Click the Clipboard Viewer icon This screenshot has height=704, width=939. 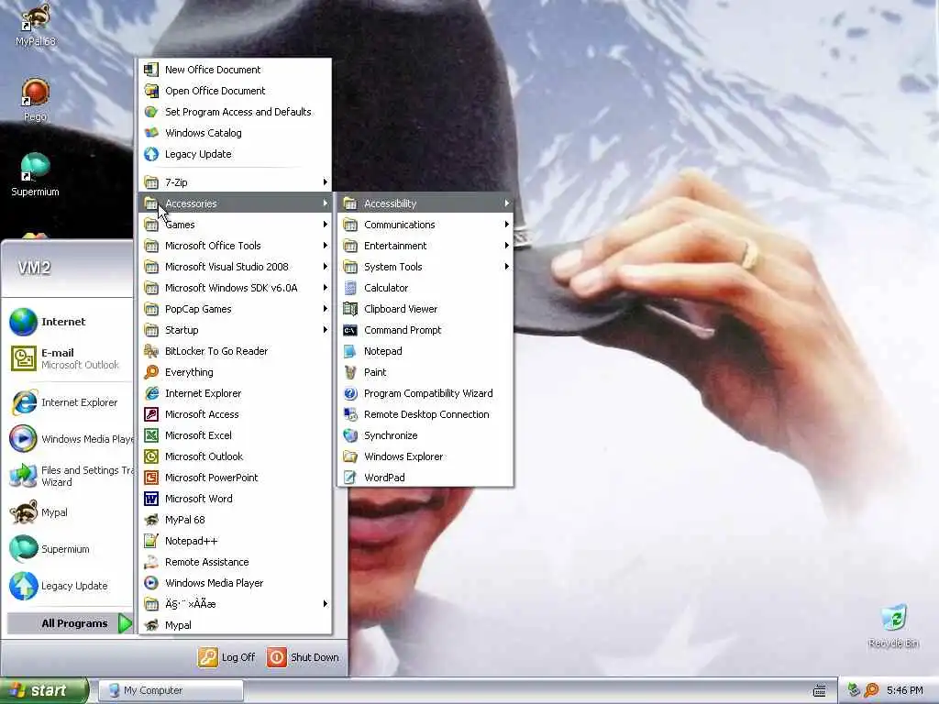point(350,309)
